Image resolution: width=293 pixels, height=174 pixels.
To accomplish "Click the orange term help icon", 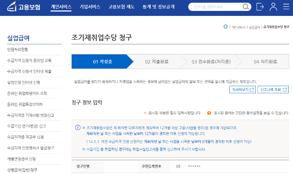I will [x=209, y=113].
